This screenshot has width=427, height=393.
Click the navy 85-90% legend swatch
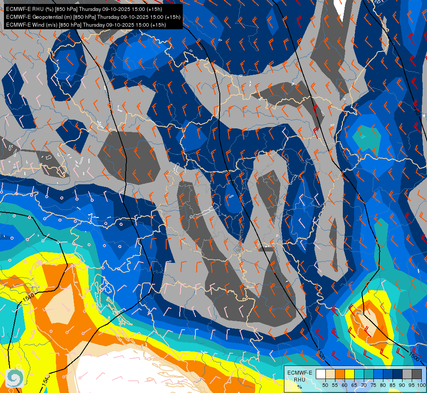[398, 374]
